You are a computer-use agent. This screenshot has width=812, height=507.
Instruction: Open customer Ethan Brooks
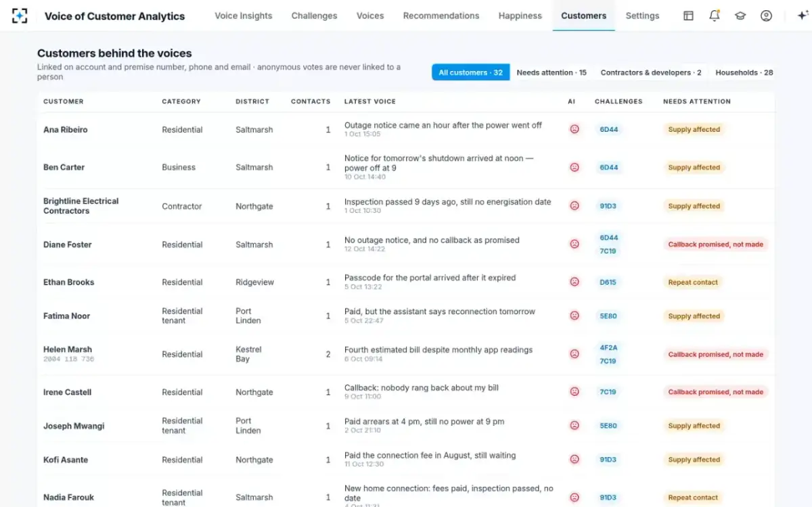(x=69, y=283)
